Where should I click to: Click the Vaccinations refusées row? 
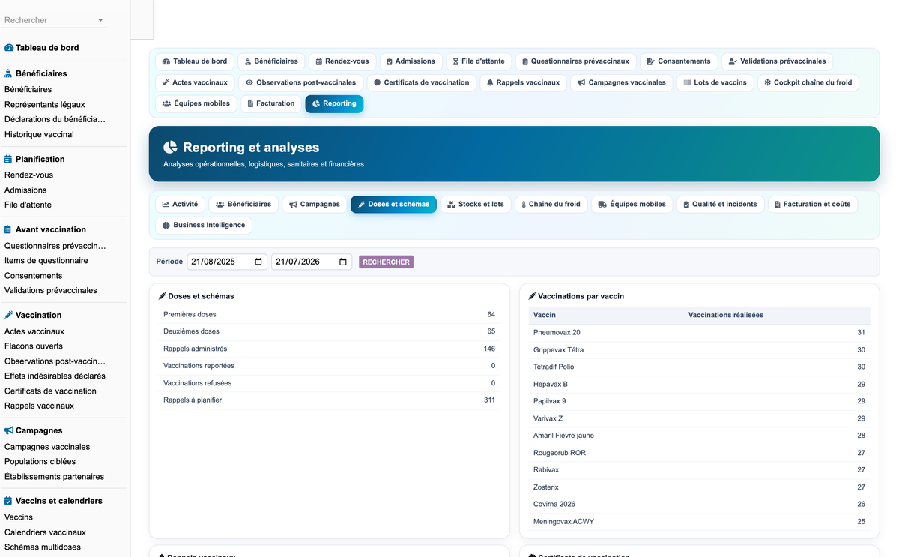pyautogui.click(x=329, y=383)
